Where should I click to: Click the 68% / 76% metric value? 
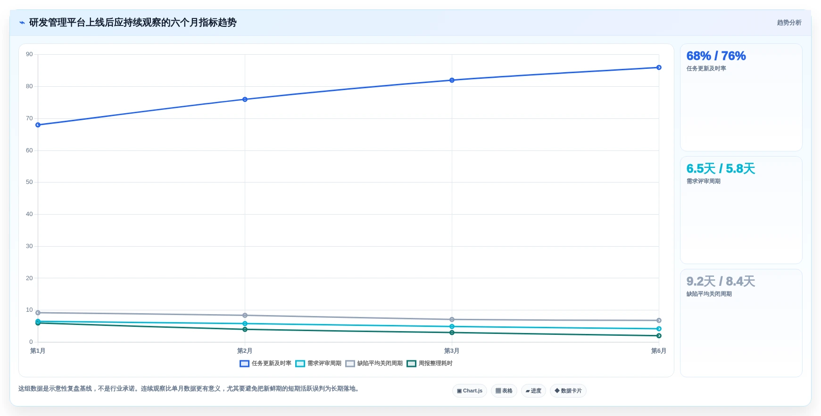coord(716,56)
